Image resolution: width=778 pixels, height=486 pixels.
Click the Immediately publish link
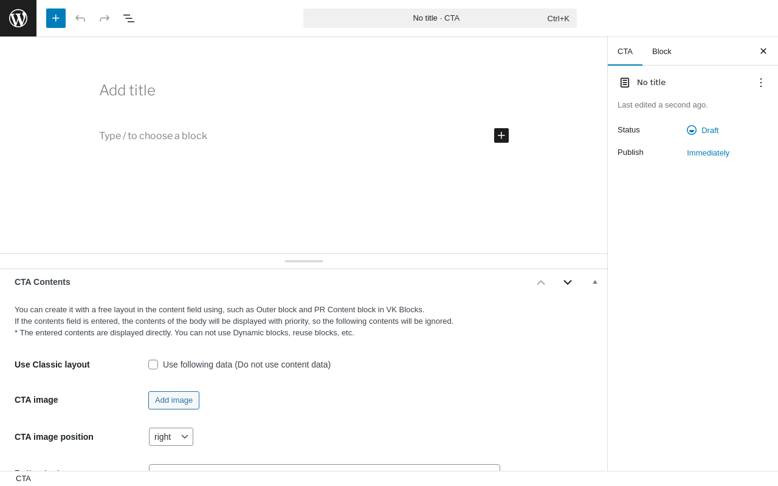tap(708, 153)
